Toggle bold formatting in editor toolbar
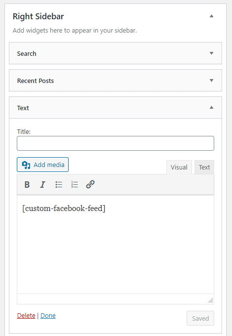The height and width of the screenshot is (336, 232). tap(27, 184)
